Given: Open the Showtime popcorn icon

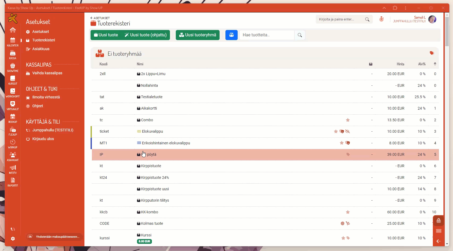Looking at the screenshot, I should [12, 67].
